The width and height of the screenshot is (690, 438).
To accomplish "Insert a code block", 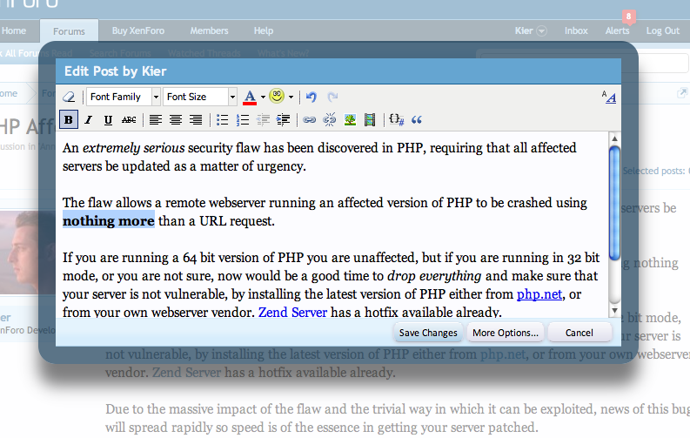I will [397, 120].
